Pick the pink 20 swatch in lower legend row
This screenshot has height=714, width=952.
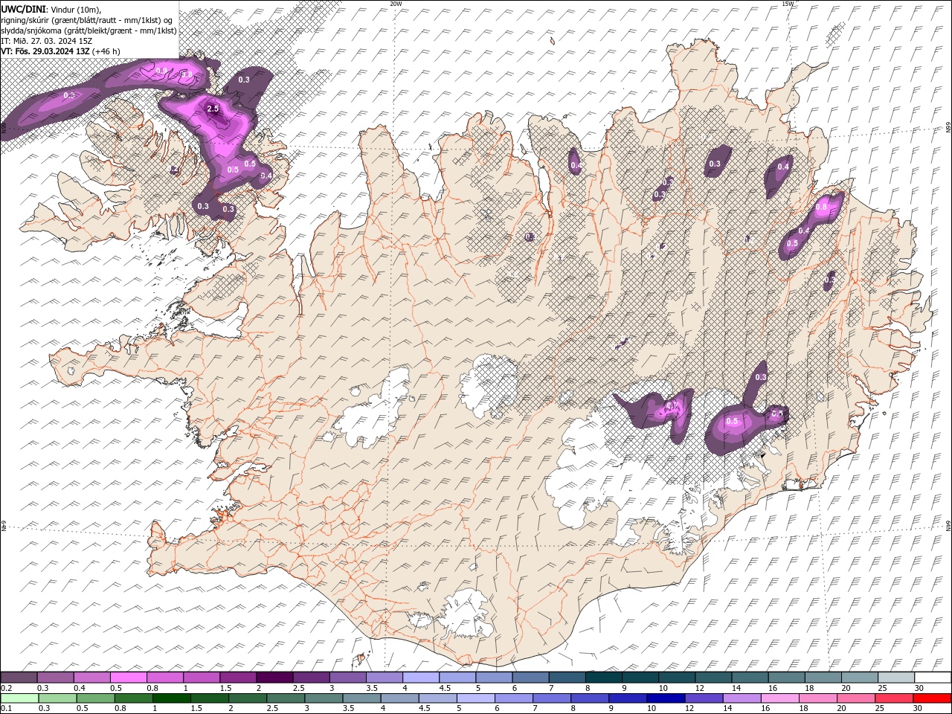pos(856,698)
